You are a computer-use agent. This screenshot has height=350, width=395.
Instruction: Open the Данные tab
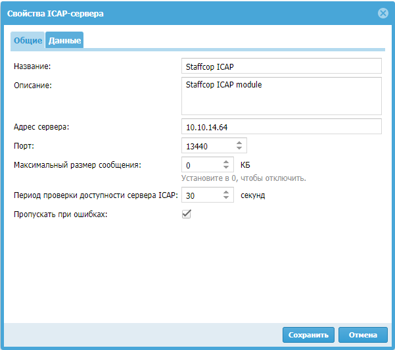click(x=64, y=41)
